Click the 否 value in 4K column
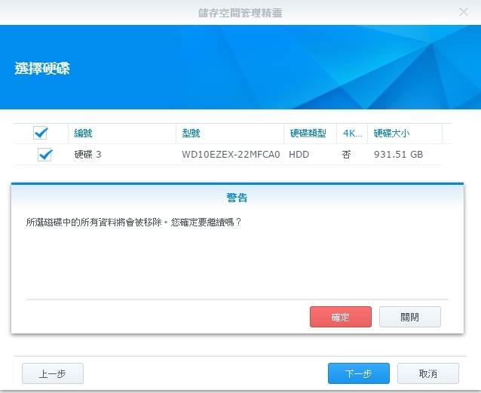Screen dimensions: 481x393 coord(346,155)
